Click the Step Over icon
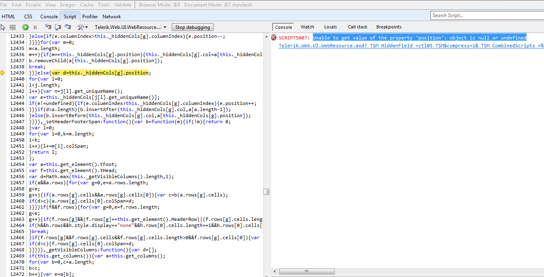The width and height of the screenshot is (544, 277). 58,27
